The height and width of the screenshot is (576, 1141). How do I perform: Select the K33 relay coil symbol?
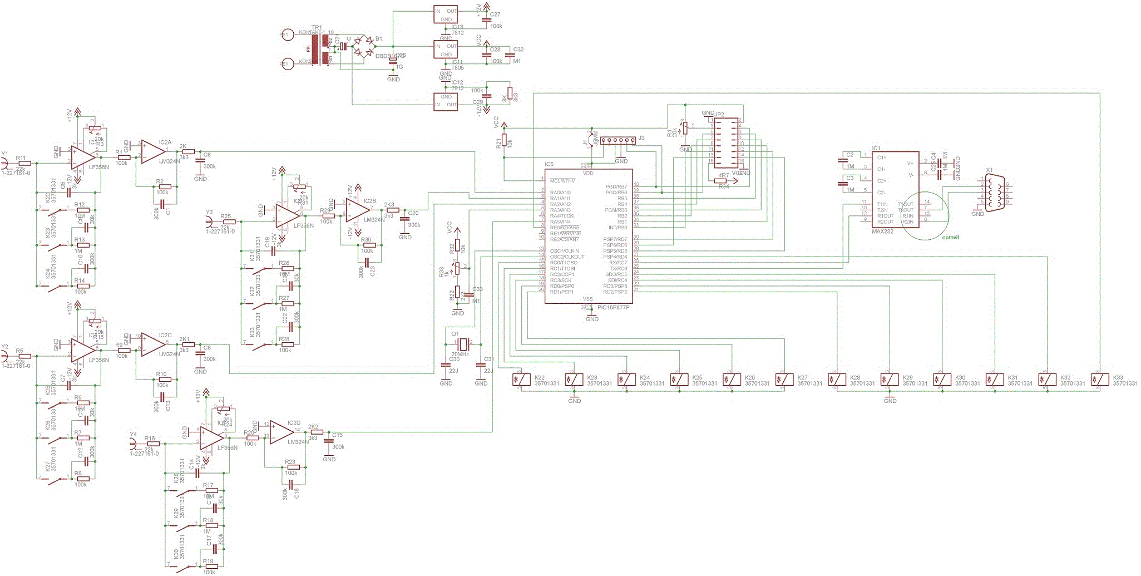pos(1100,380)
